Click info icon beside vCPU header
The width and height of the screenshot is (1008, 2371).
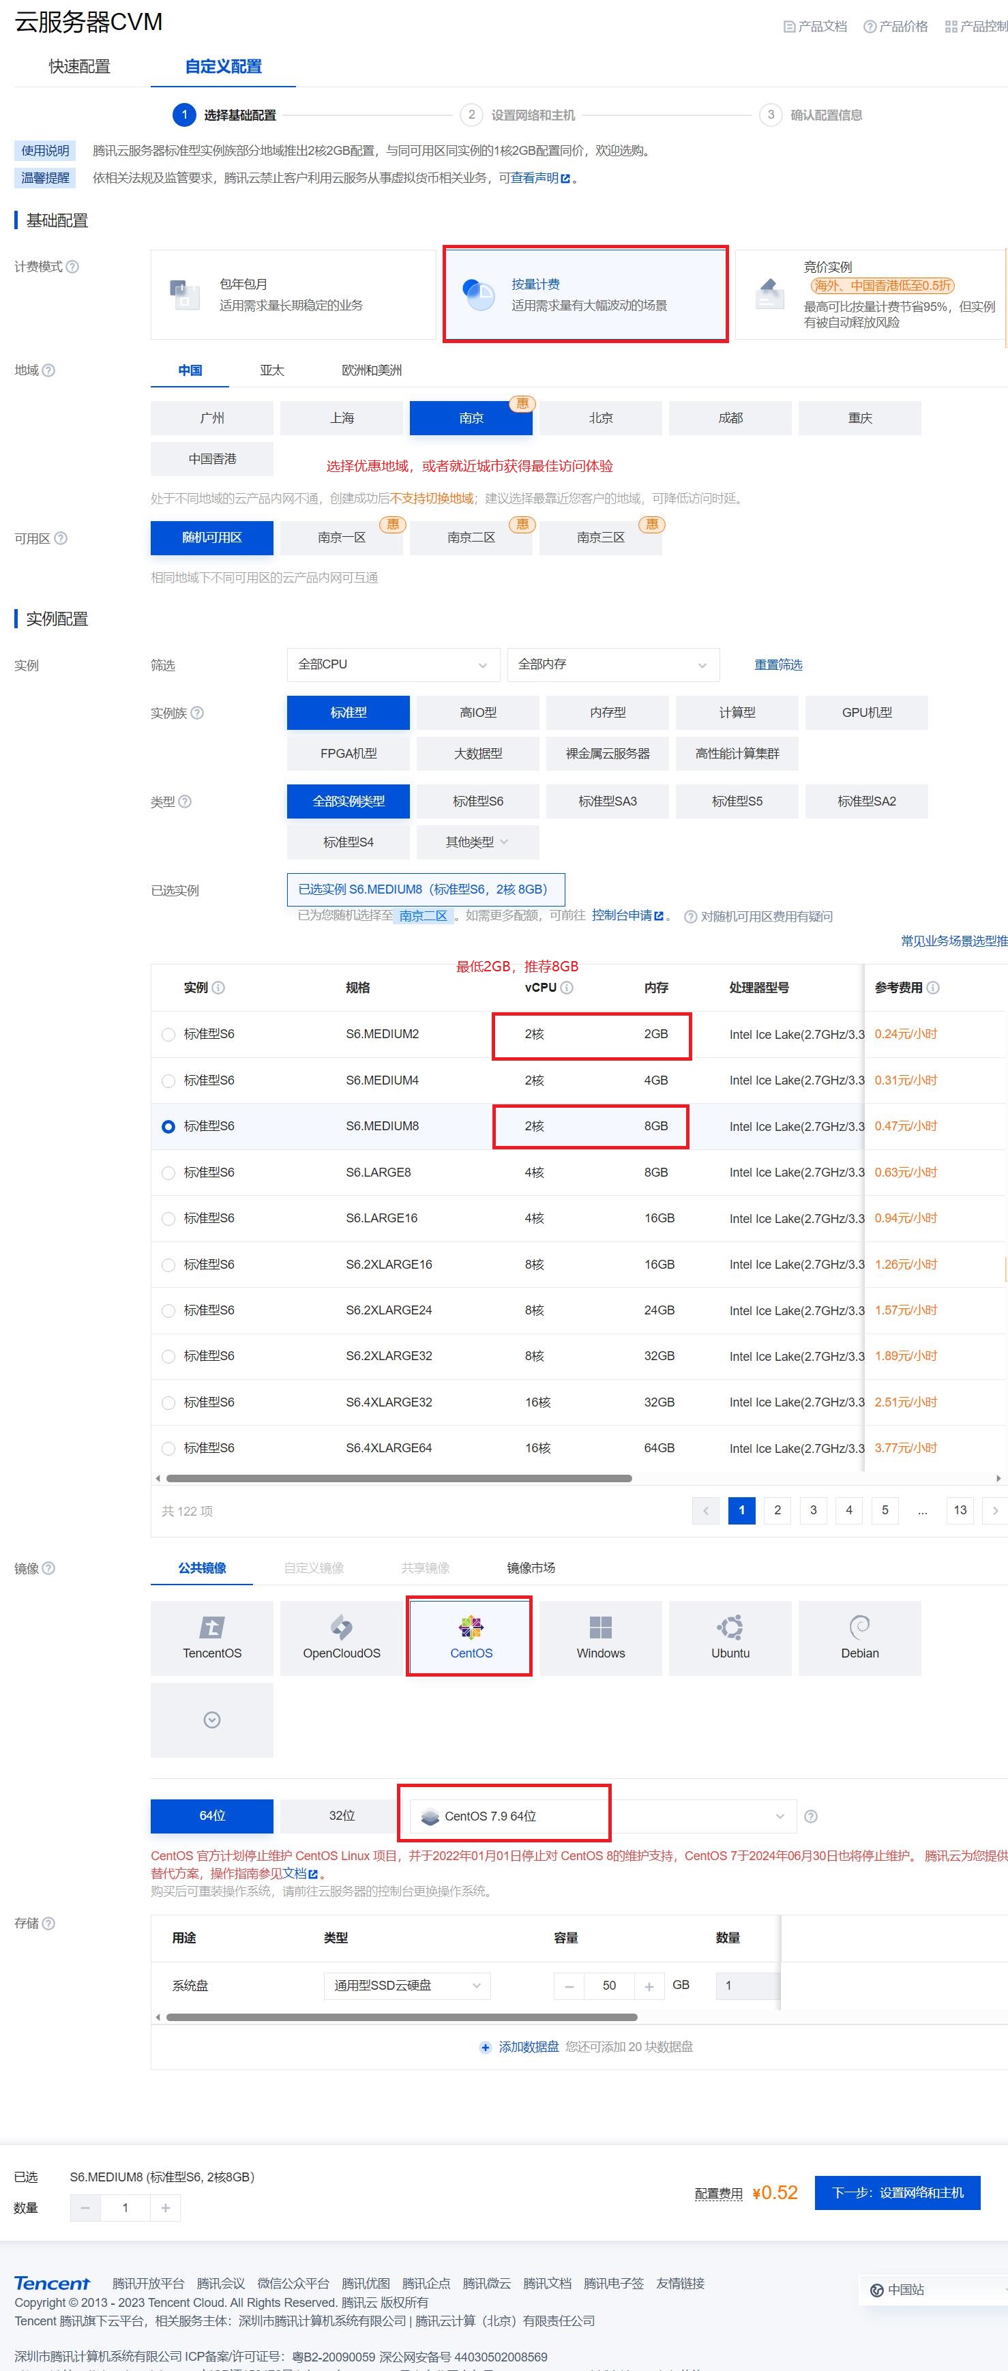pos(567,988)
